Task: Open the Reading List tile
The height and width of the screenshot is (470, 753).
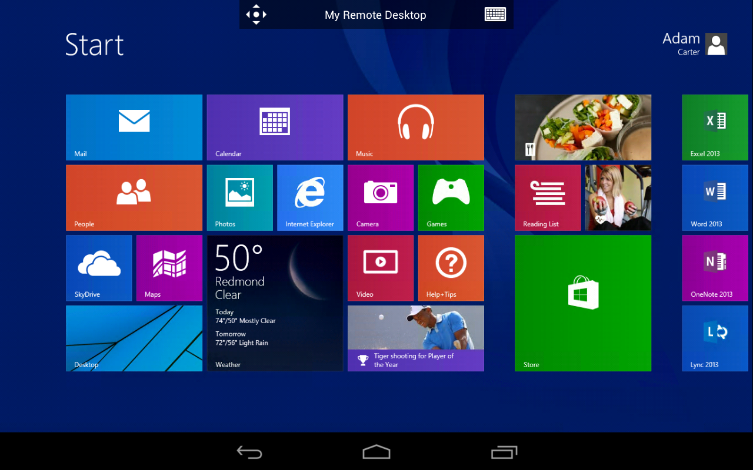Action: pos(548,197)
